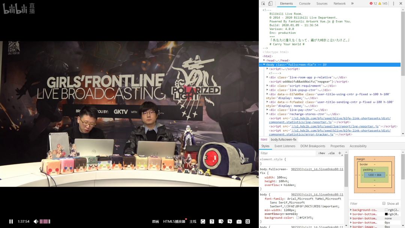
Task: Open the 原画 quality selector
Action: pyautogui.click(x=155, y=222)
